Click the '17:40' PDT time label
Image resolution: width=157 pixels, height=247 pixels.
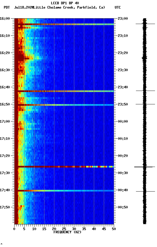[x=5, y=190]
